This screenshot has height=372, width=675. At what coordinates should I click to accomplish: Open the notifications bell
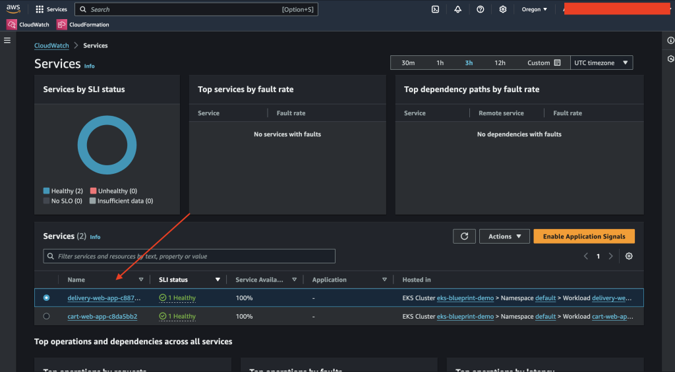457,9
